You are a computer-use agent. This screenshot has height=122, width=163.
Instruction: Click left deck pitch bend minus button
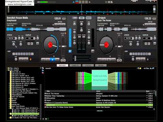(x=62, y=60)
